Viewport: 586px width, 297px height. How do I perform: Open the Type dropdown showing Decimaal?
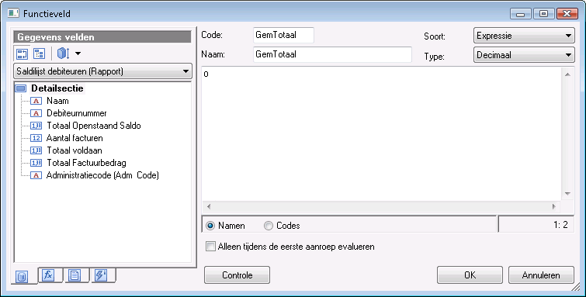pos(524,55)
